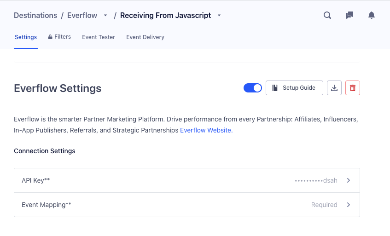
Task: Open the notifications bell
Action: click(372, 15)
